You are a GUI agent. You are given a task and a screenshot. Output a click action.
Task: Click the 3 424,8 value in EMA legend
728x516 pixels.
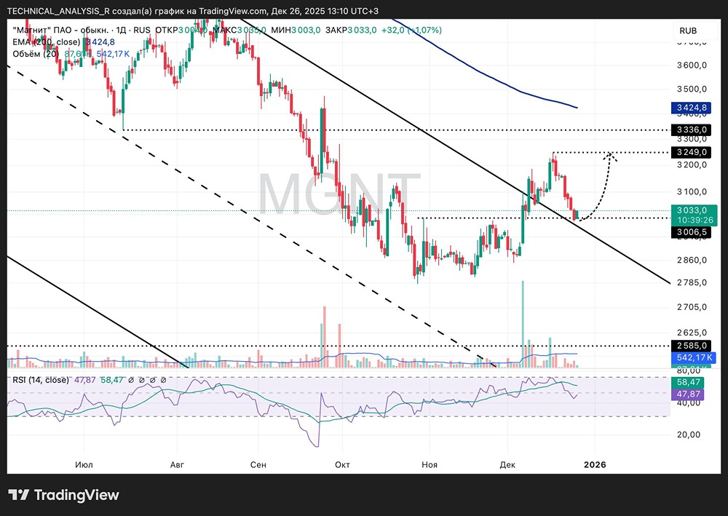(99, 42)
